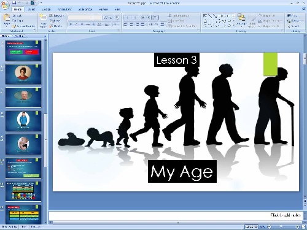Open the Layout dropdown
Image resolution: width=307 pixels, height=230 pixels.
(56, 15)
